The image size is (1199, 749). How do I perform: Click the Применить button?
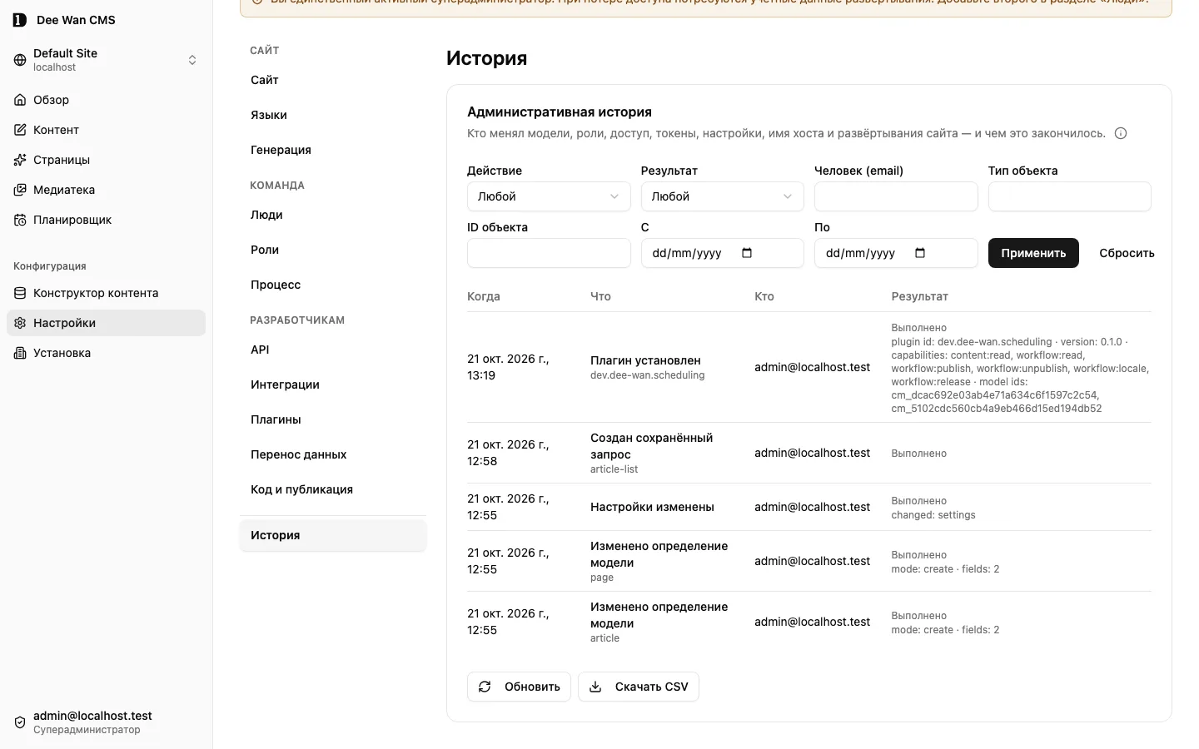[x=1033, y=253]
